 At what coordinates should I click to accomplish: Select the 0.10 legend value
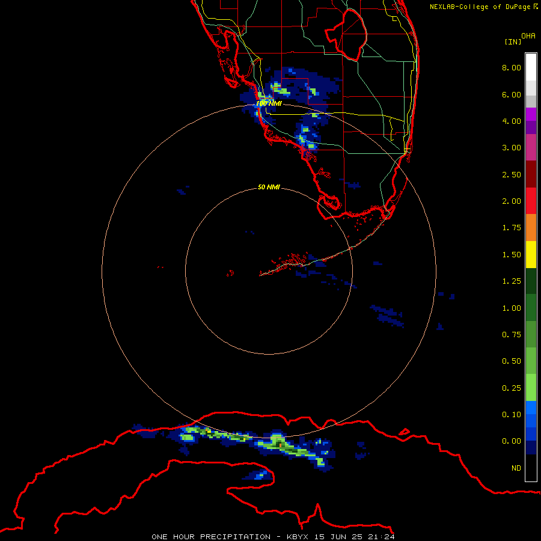click(512, 415)
